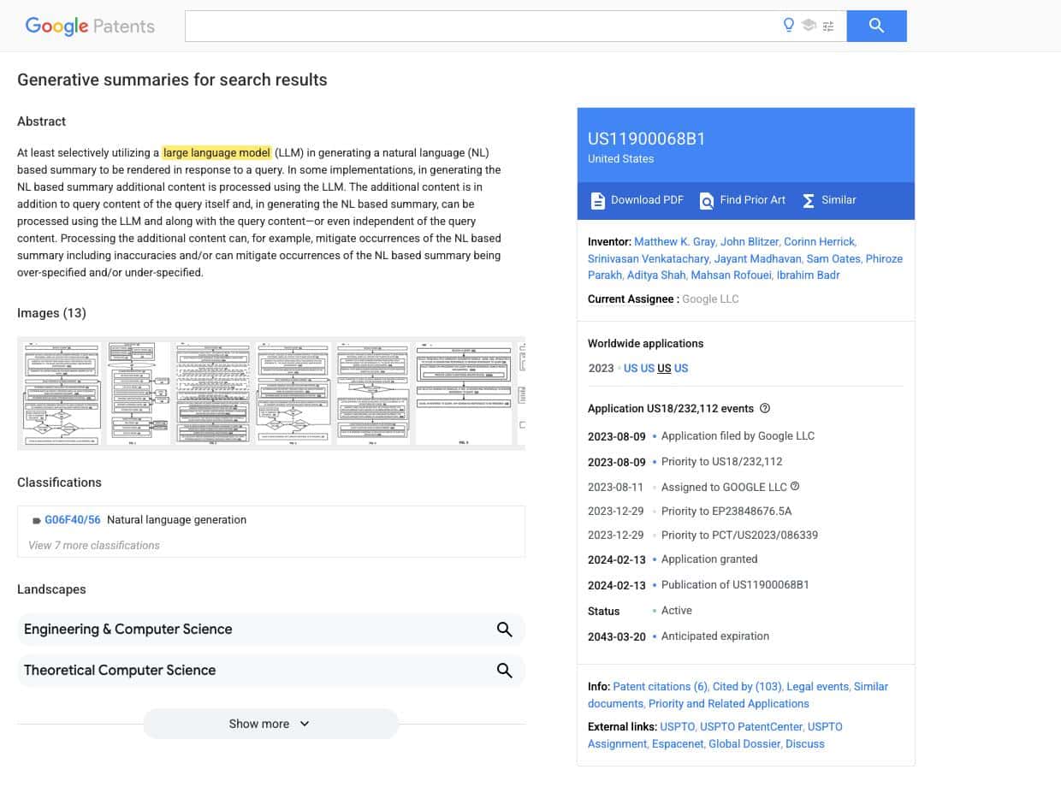Open USPTO PatentCenter external link
Screen dimensions: 1061x787
(x=751, y=726)
